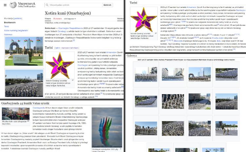This screenshot has width=246, height=152.
Task: Open Qorabog' link in intro paragraph
Action: [62, 31]
